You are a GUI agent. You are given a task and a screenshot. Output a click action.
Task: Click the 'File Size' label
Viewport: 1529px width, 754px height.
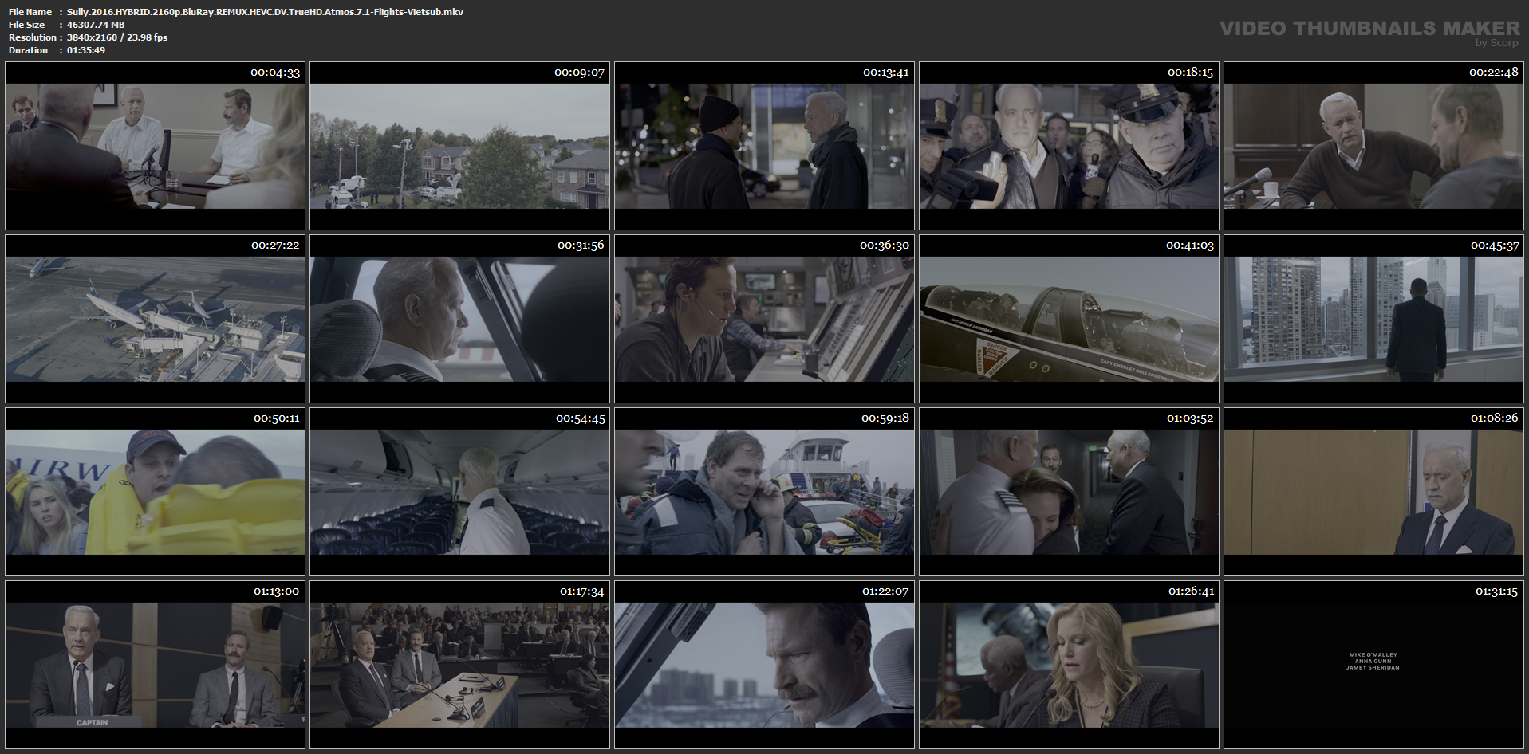[27, 25]
